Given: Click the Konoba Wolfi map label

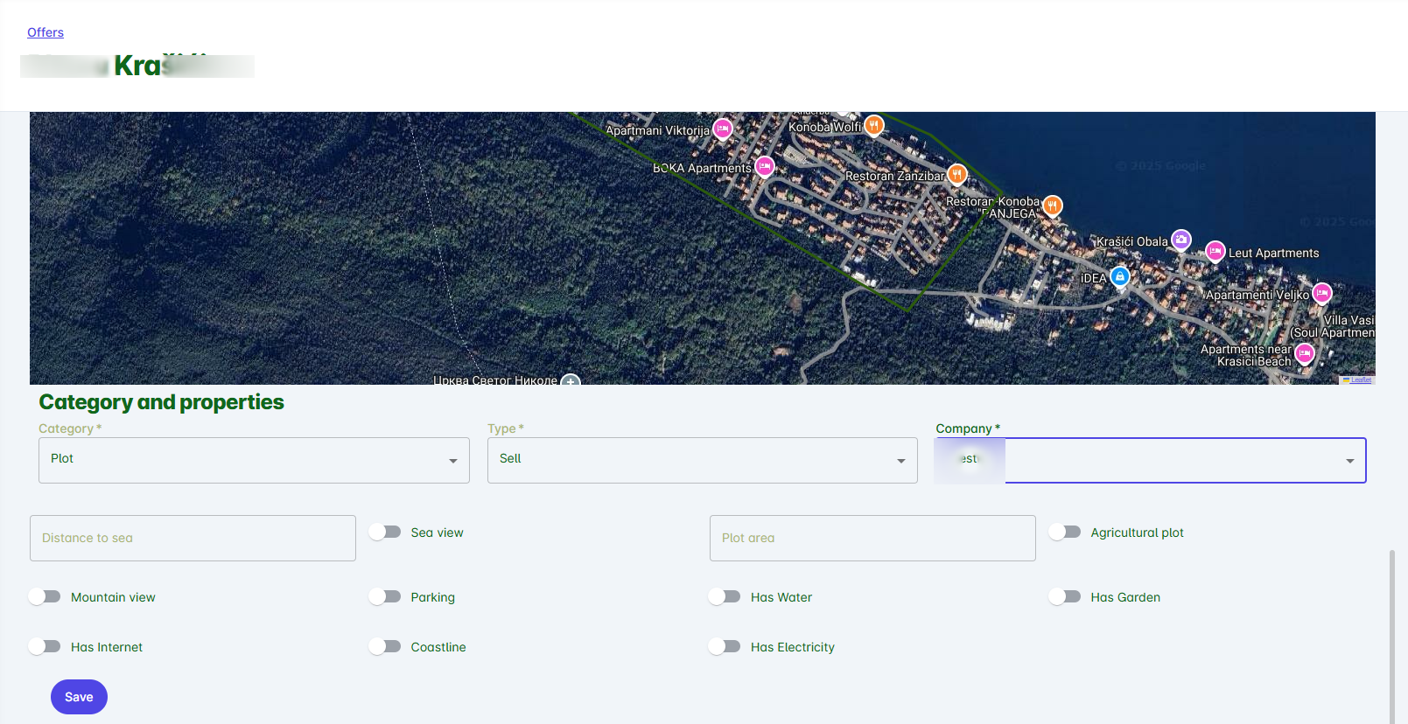Looking at the screenshot, I should click(825, 127).
